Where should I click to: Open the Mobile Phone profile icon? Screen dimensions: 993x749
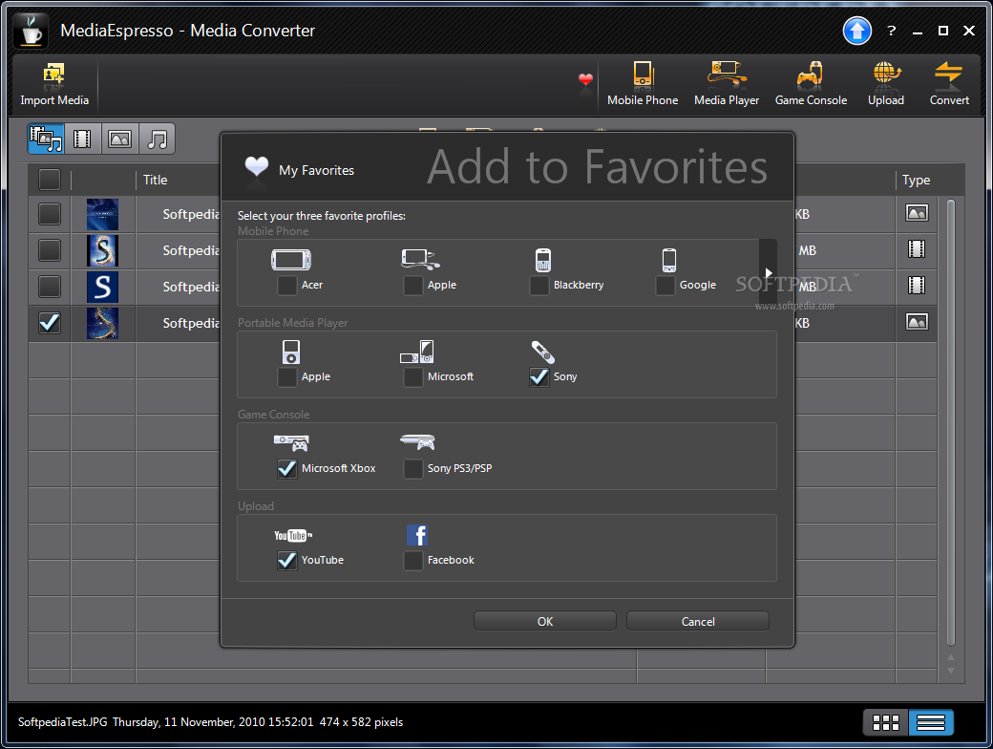point(643,74)
